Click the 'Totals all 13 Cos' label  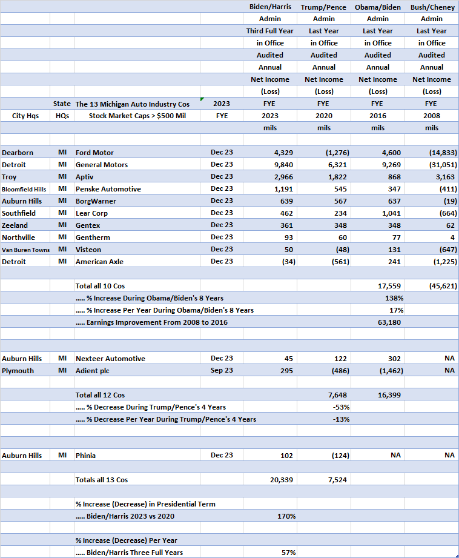click(101, 479)
